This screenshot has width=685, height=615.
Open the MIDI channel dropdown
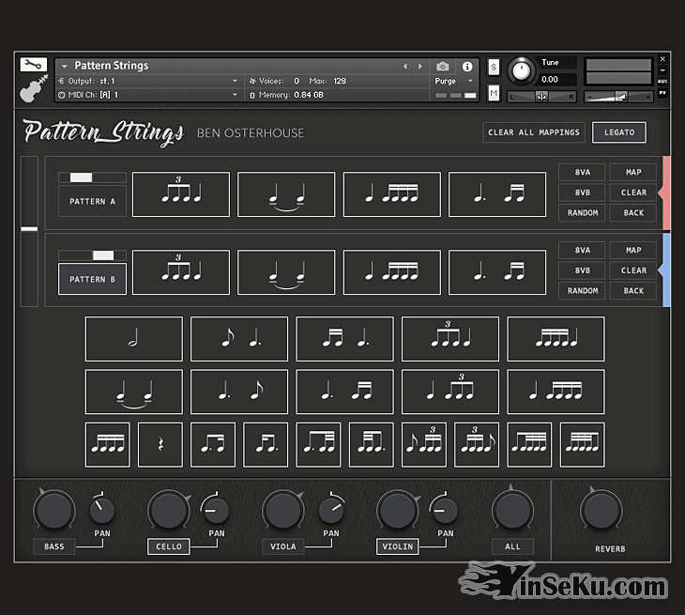click(x=150, y=95)
